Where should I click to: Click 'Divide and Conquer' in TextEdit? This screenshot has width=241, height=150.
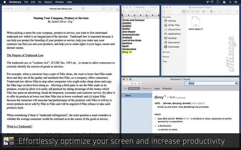pos(133,20)
